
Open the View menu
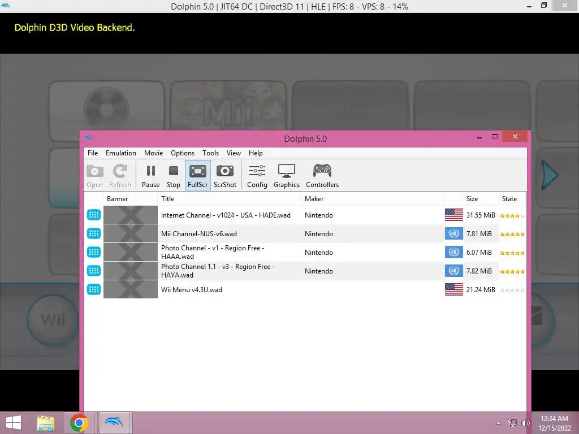click(x=234, y=153)
